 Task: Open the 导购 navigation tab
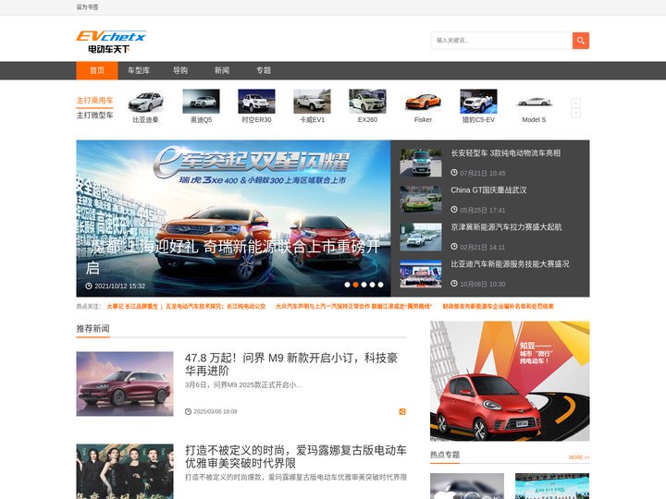pos(180,70)
